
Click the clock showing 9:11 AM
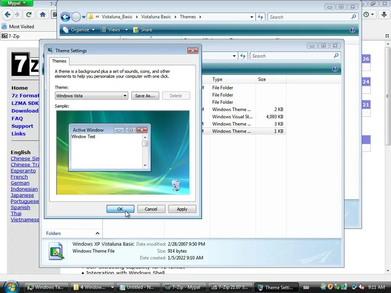[376, 287]
